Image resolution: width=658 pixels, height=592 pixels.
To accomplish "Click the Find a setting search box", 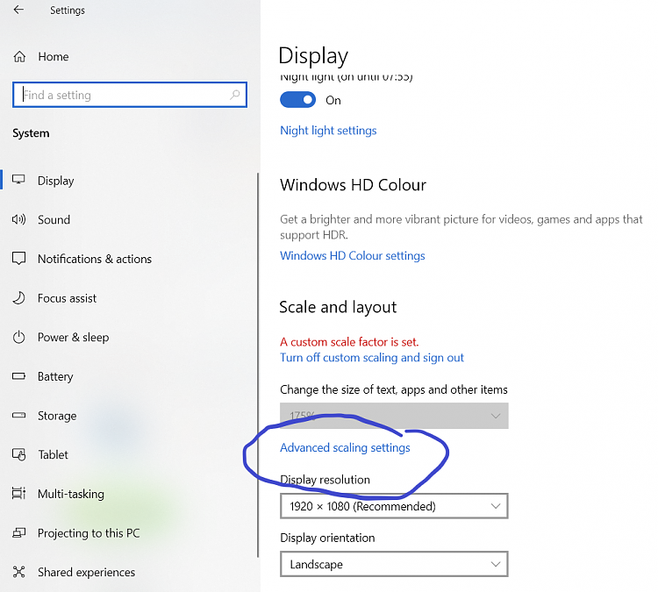I will (130, 95).
